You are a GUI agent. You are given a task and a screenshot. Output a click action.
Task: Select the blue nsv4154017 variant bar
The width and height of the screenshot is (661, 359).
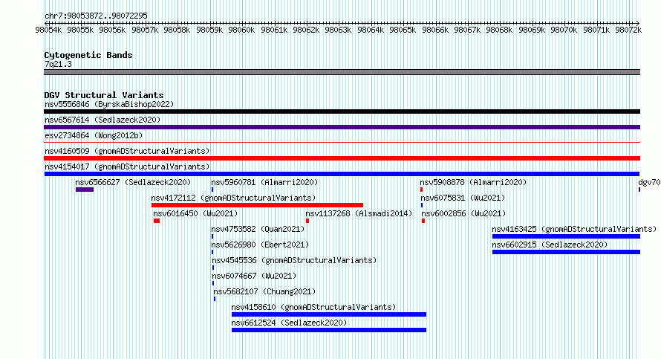point(342,174)
